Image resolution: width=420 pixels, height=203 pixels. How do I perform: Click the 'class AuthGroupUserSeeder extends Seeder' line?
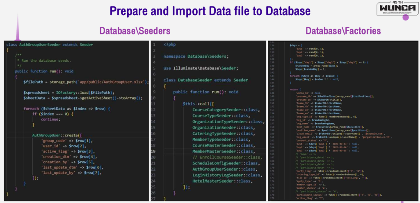pos(50,45)
